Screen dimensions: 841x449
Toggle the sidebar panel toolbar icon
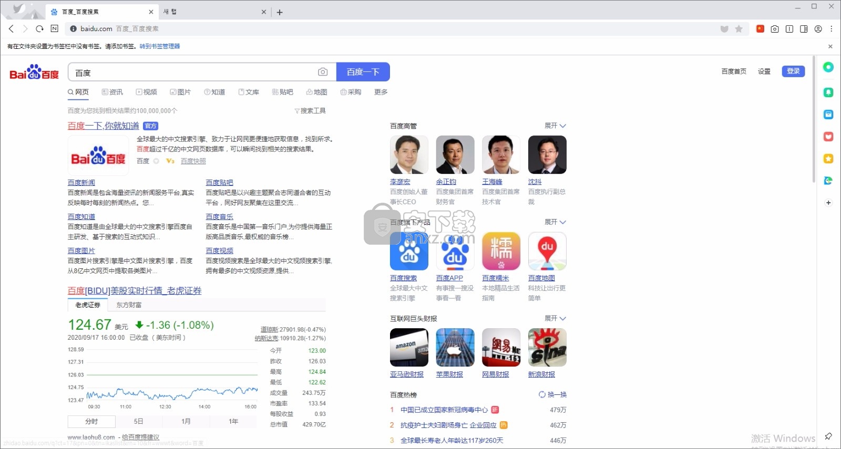coord(804,29)
